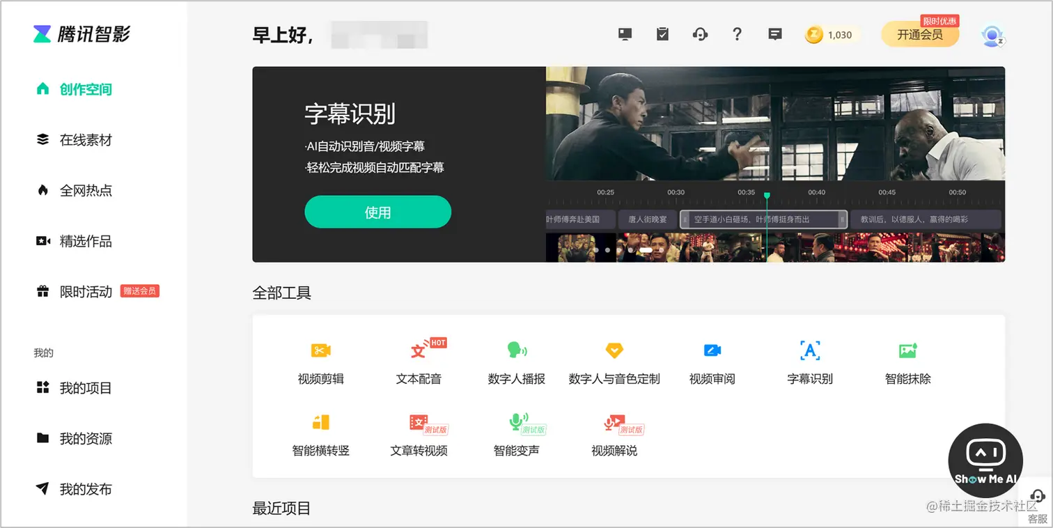The image size is (1053, 528).
Task: Click subtitle clip 叶师傅奔赴美国
Action: pos(580,219)
